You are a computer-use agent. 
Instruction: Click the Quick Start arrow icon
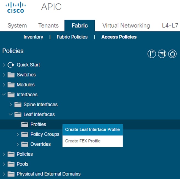point(11,65)
